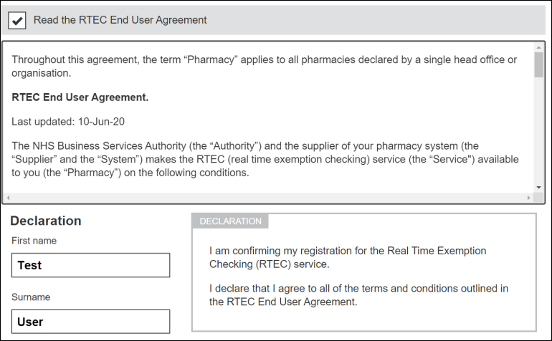552x341 pixels.
Task: Tick the Read the RTEC Agreement checkbox
Action: pyautogui.click(x=17, y=20)
